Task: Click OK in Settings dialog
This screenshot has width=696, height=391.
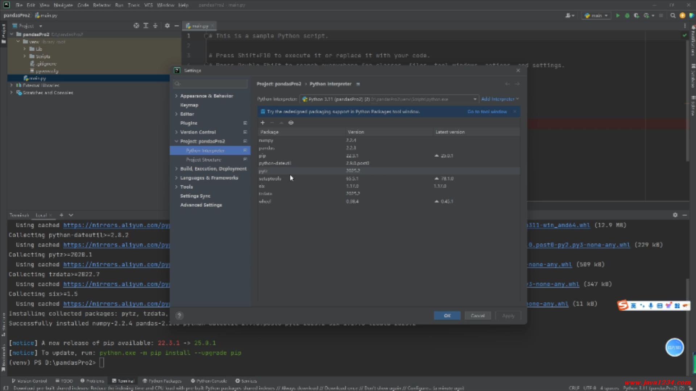Action: tap(447, 316)
